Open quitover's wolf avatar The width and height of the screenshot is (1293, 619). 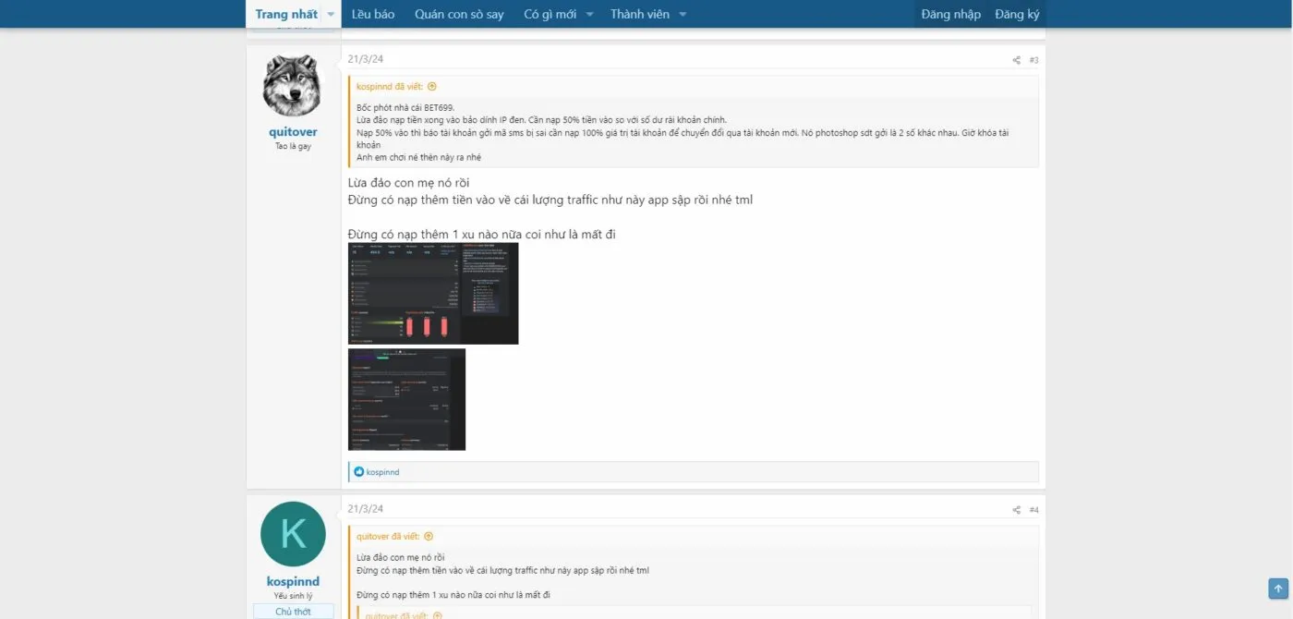tap(293, 85)
